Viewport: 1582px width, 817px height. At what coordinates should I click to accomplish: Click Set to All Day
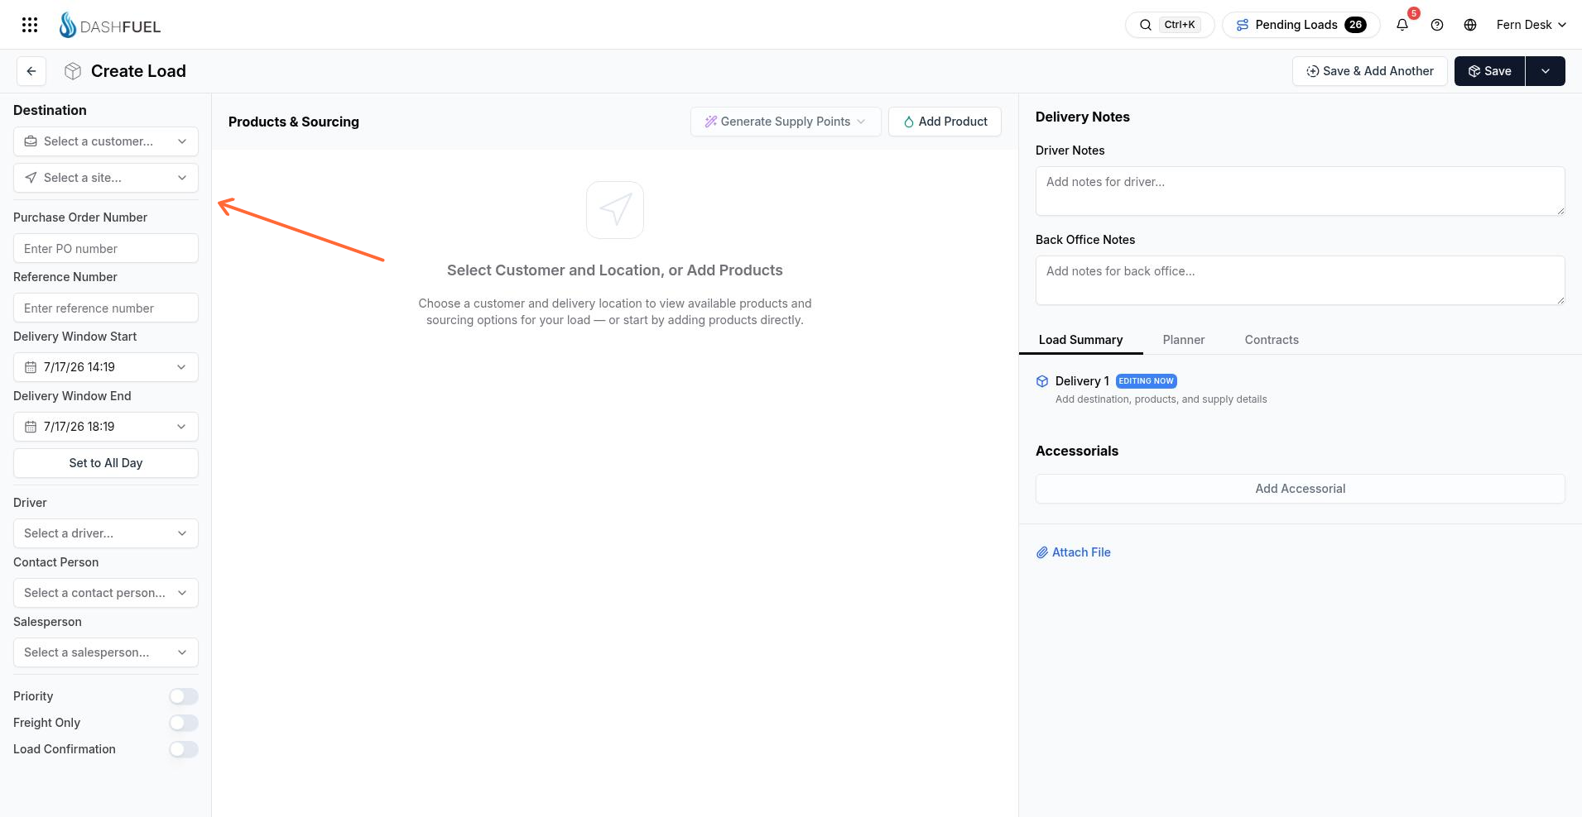point(106,463)
